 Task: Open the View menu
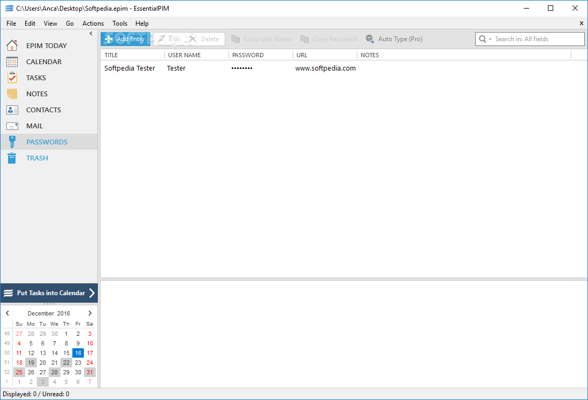50,23
